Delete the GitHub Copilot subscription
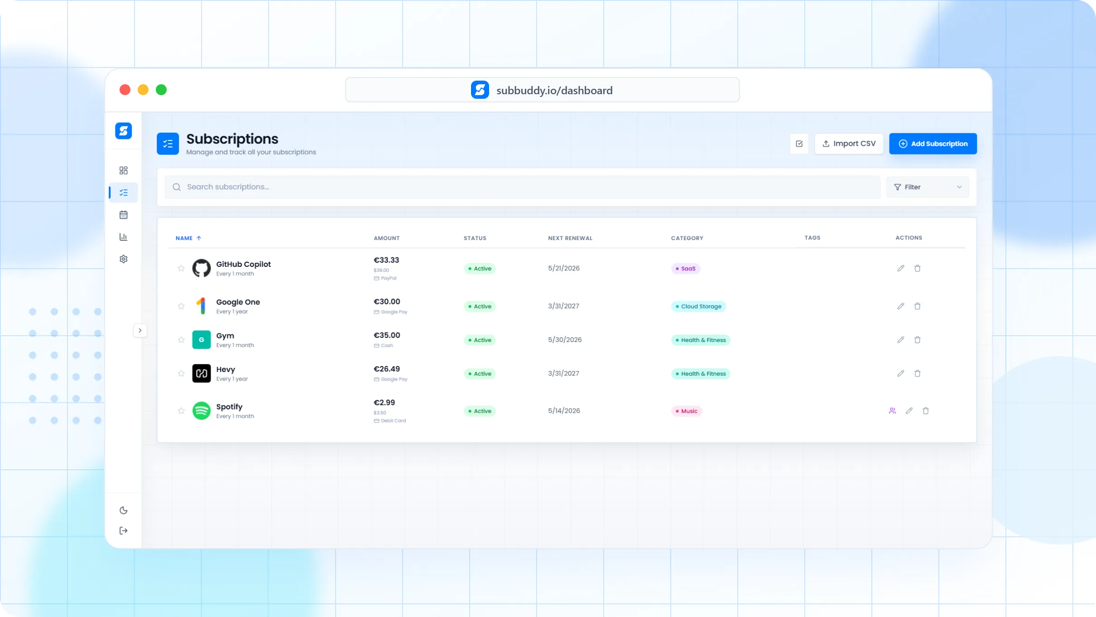Viewport: 1096px width, 617px height. [x=918, y=268]
